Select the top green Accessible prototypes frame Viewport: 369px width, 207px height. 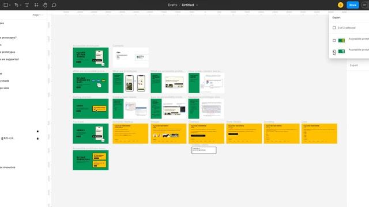(x=91, y=57)
